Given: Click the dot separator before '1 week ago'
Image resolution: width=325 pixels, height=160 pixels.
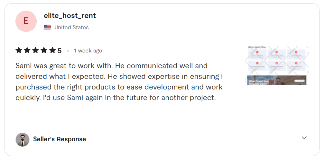Looking at the screenshot, I should click(x=68, y=51).
